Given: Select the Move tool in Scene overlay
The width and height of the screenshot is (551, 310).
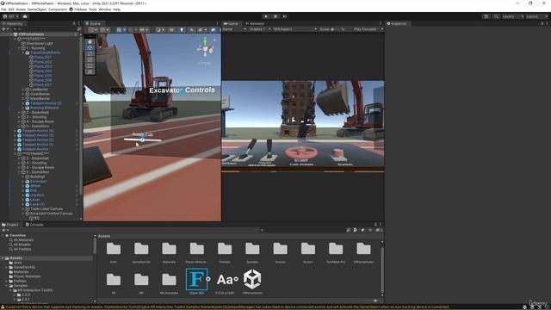Looking at the screenshot, I should click(x=90, y=47).
